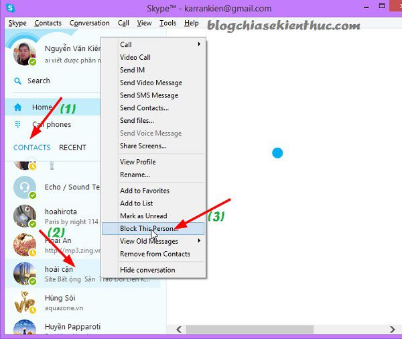Viewport: 402px width, 339px height.
Task: Go to Home in sidebar
Action: [x=53, y=107]
